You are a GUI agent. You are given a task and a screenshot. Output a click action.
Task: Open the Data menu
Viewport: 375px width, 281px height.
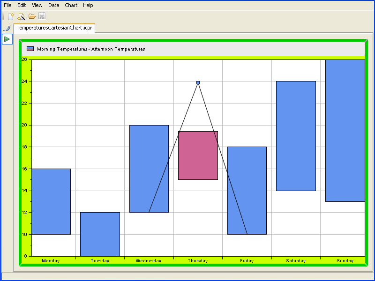click(x=53, y=5)
